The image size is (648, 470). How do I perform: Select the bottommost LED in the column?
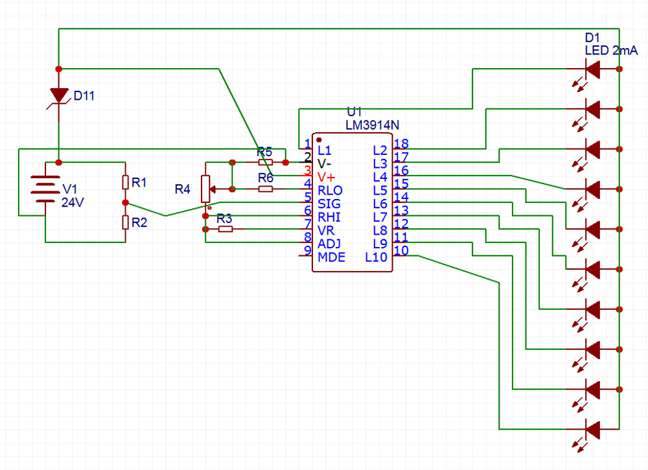click(590, 430)
